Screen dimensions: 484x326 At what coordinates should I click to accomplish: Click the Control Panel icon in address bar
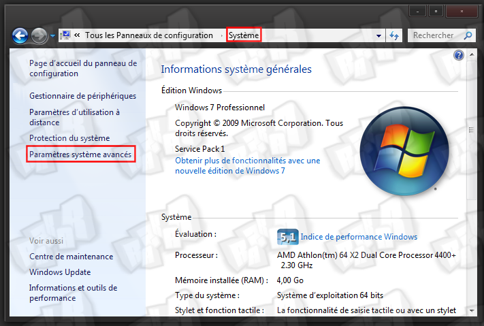(x=65, y=35)
